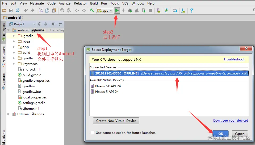This screenshot has height=145, width=255.
Task: Expand the .idea folder
Action: coord(14,41)
